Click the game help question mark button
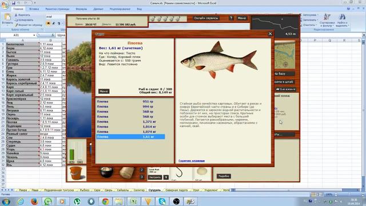366x206 pixels. (231, 18)
